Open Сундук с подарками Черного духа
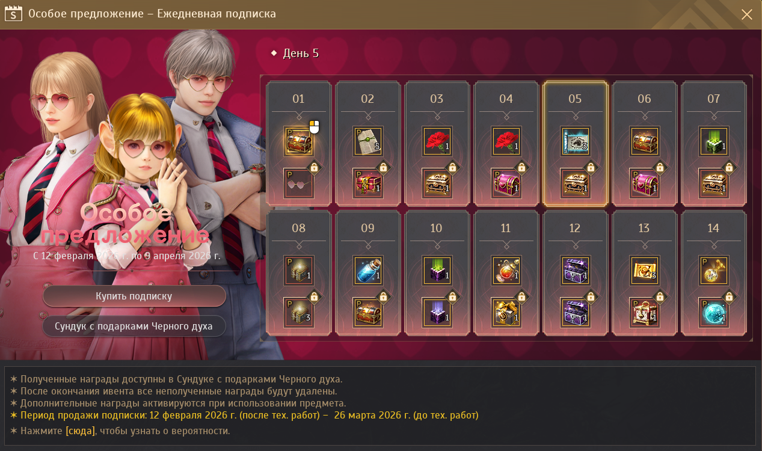The image size is (762, 451). point(134,326)
